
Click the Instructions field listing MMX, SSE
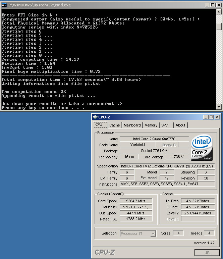(167, 184)
